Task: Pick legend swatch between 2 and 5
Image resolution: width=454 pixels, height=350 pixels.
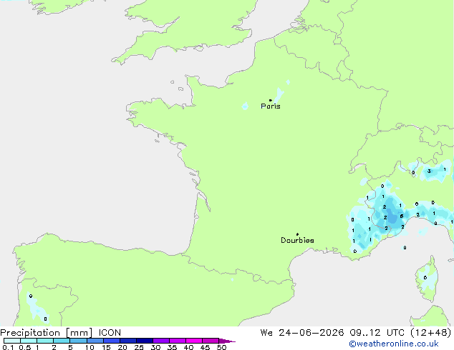Action: point(62,341)
